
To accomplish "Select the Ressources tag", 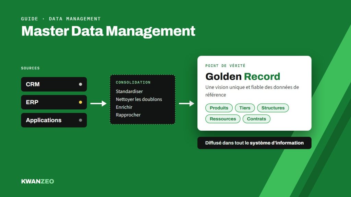I will pos(223,119).
